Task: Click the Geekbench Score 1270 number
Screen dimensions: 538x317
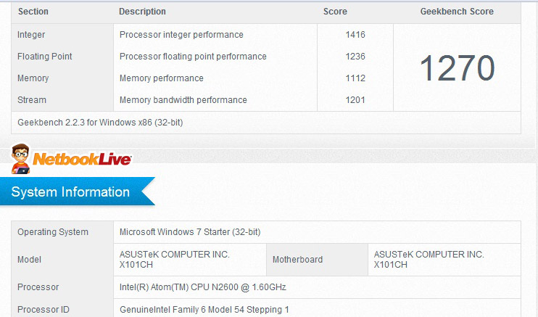Action: tap(457, 68)
